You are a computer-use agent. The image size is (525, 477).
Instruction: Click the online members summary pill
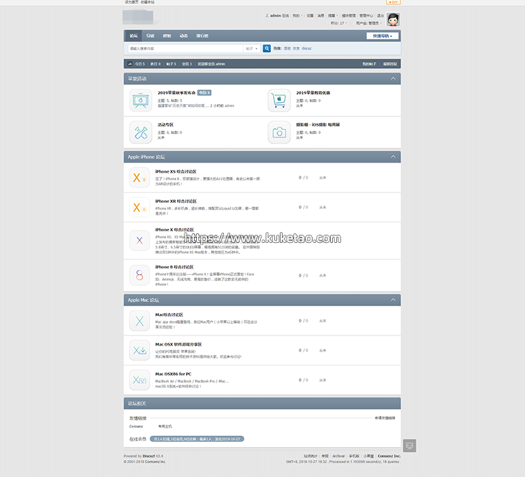click(197, 439)
